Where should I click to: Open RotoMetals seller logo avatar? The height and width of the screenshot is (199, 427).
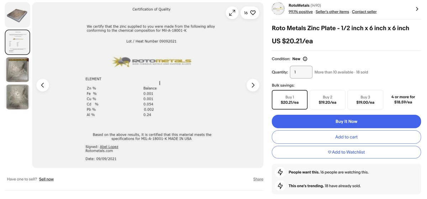[278, 9]
